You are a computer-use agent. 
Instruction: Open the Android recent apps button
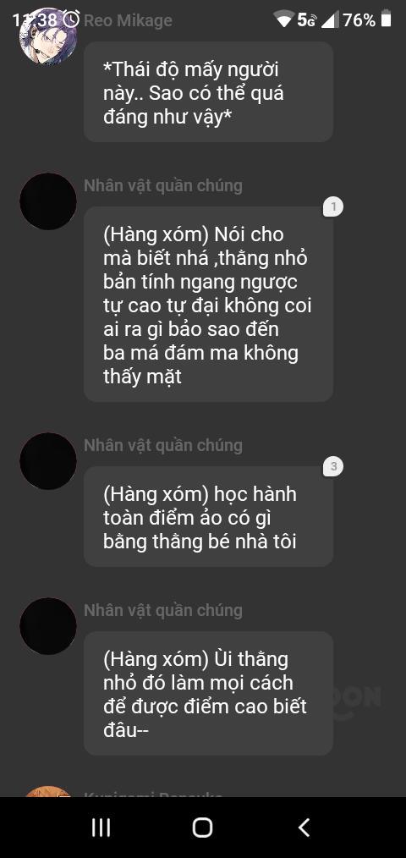tap(101, 828)
